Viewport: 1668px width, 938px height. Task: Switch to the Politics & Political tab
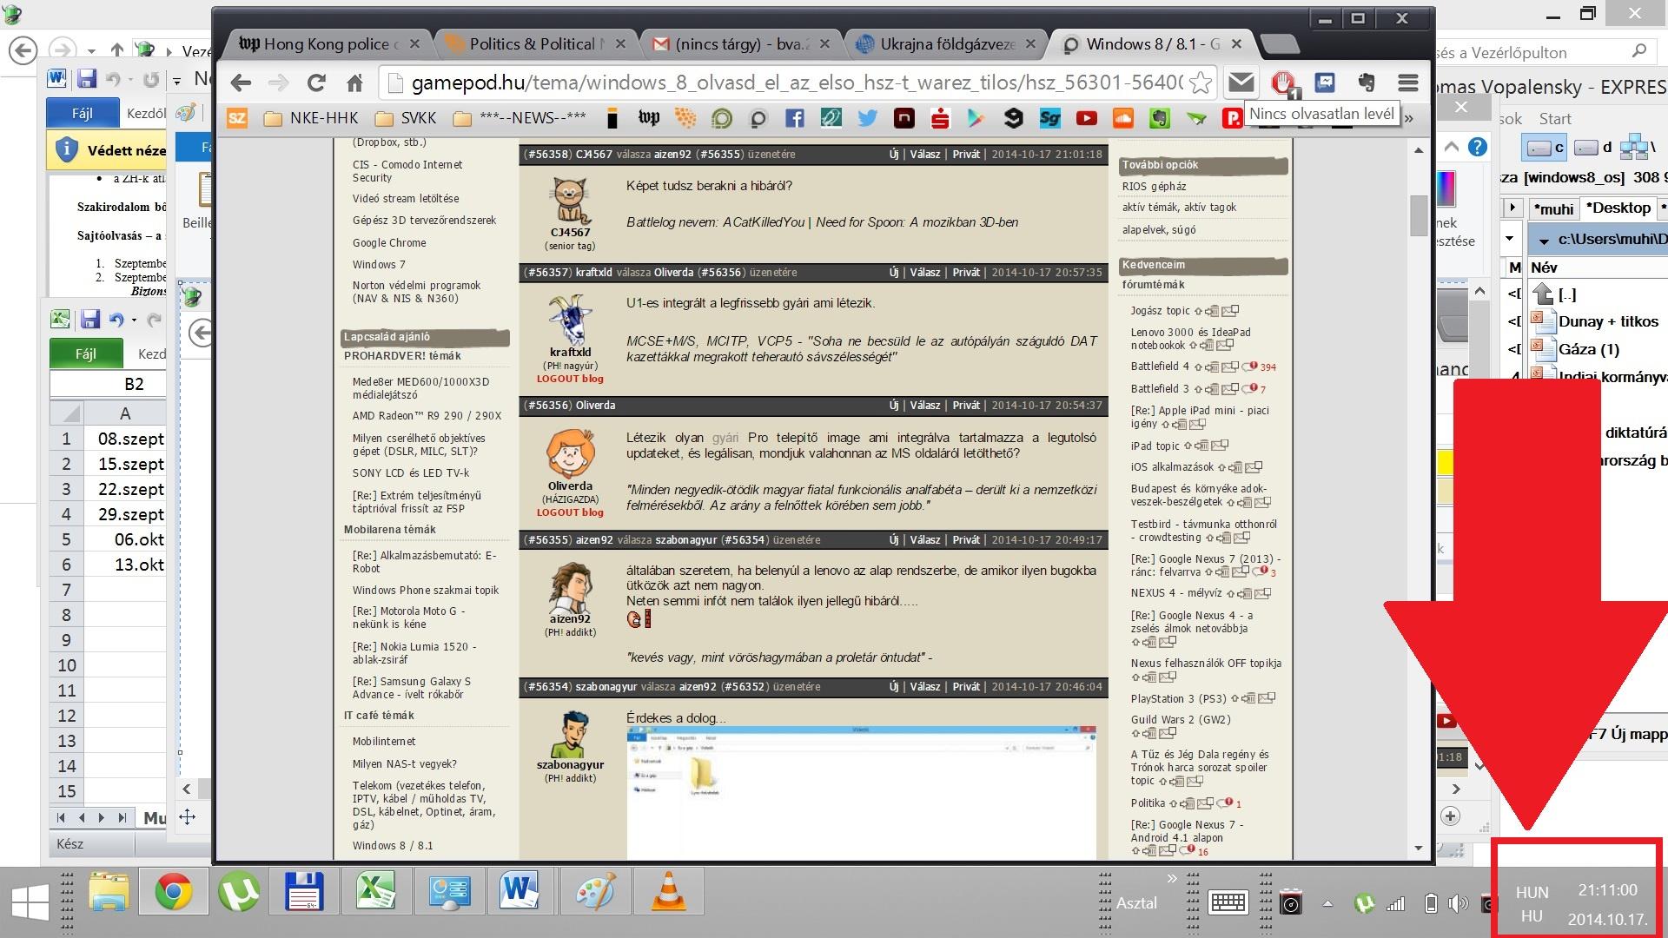pyautogui.click(x=534, y=44)
